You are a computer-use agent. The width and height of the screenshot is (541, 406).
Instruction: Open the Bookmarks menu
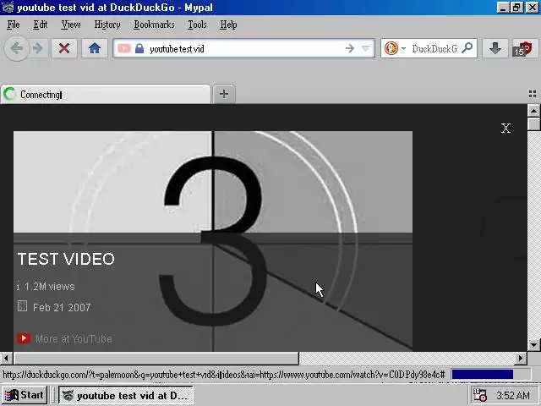coord(154,25)
